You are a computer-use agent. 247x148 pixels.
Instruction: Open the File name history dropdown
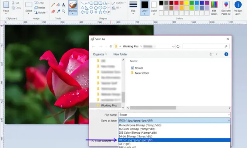[x=228, y=115]
